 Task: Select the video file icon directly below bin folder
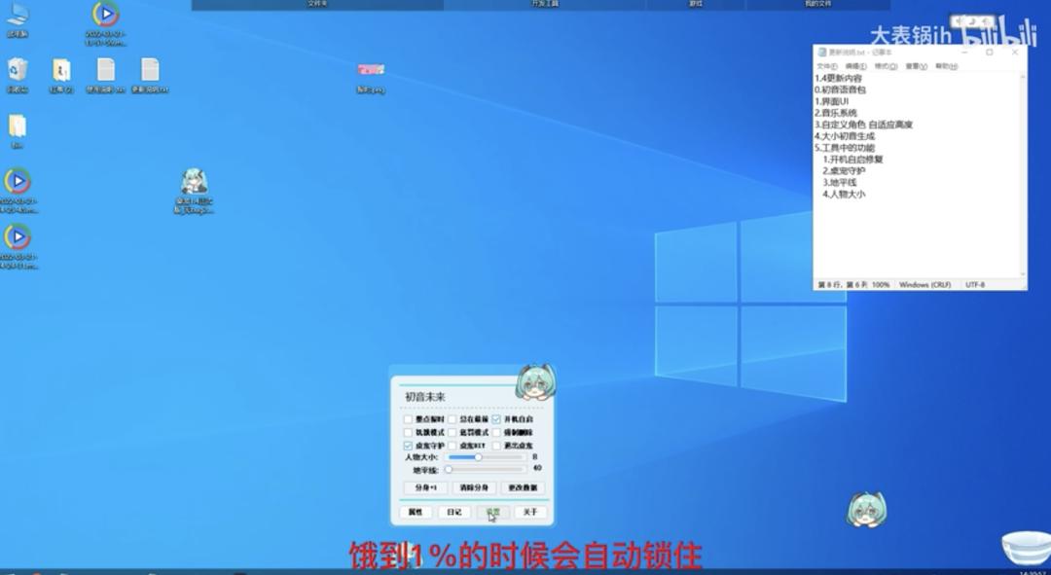point(18,191)
